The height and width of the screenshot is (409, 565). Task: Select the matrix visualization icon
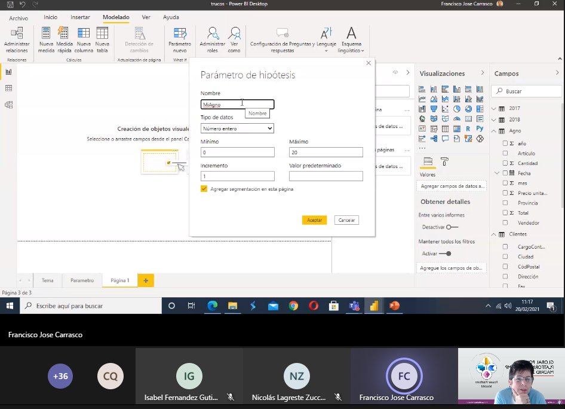pos(456,129)
